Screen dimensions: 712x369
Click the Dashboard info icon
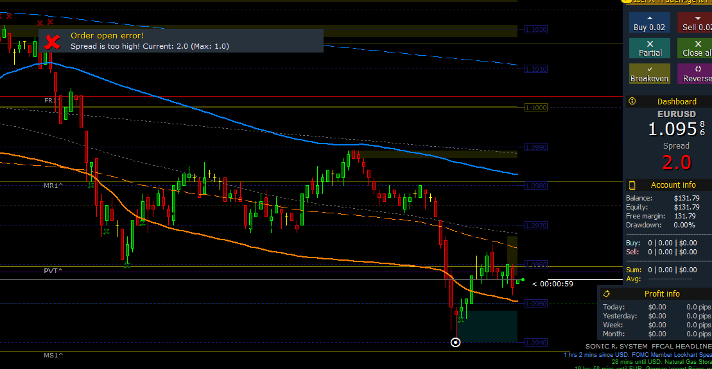tap(632, 101)
